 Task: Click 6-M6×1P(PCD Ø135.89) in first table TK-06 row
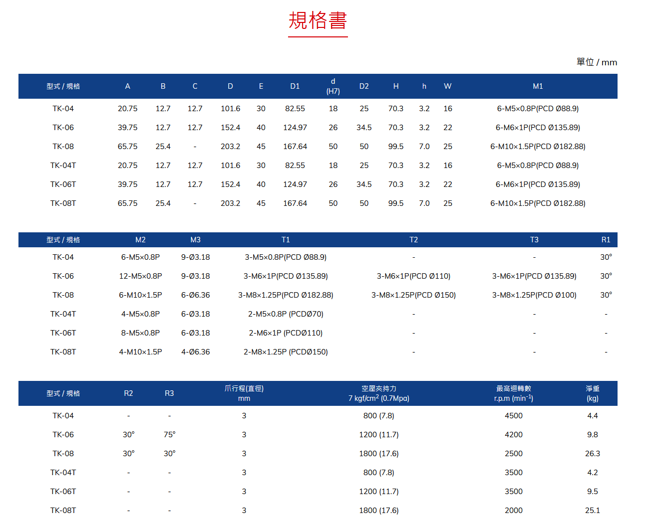coord(538,128)
